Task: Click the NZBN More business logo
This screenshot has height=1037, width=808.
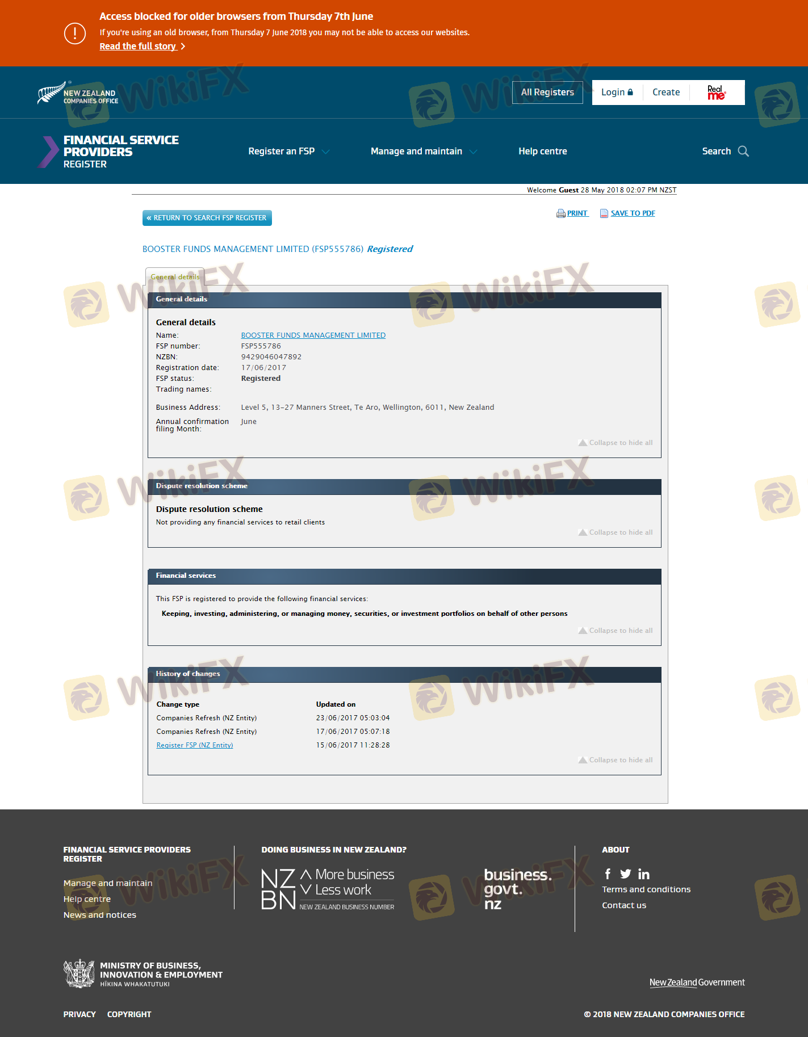Action: pyautogui.click(x=328, y=889)
